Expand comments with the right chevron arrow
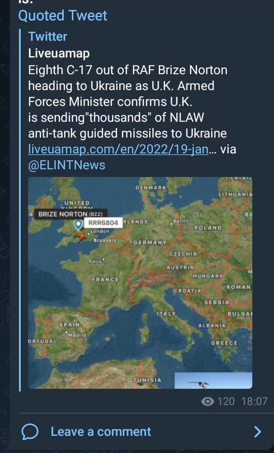 pos(257,431)
